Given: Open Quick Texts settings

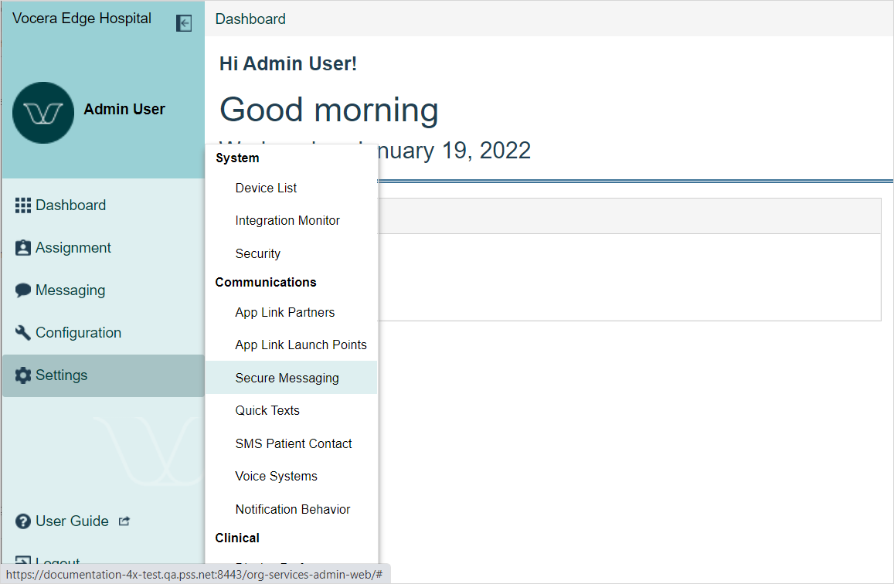Looking at the screenshot, I should point(267,410).
